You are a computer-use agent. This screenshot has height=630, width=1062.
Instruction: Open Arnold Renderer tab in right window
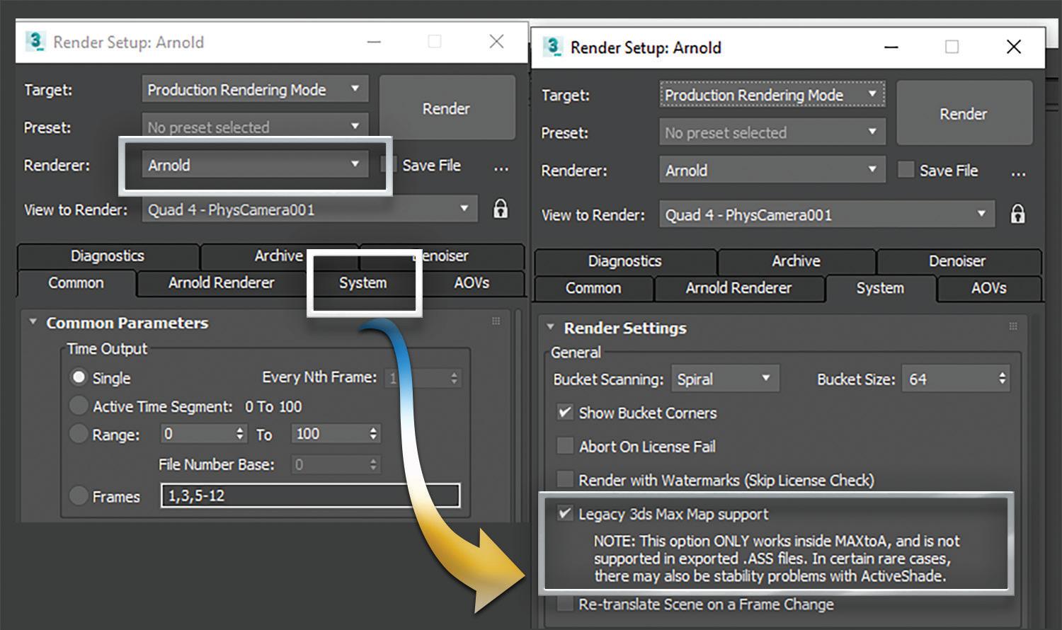point(738,288)
